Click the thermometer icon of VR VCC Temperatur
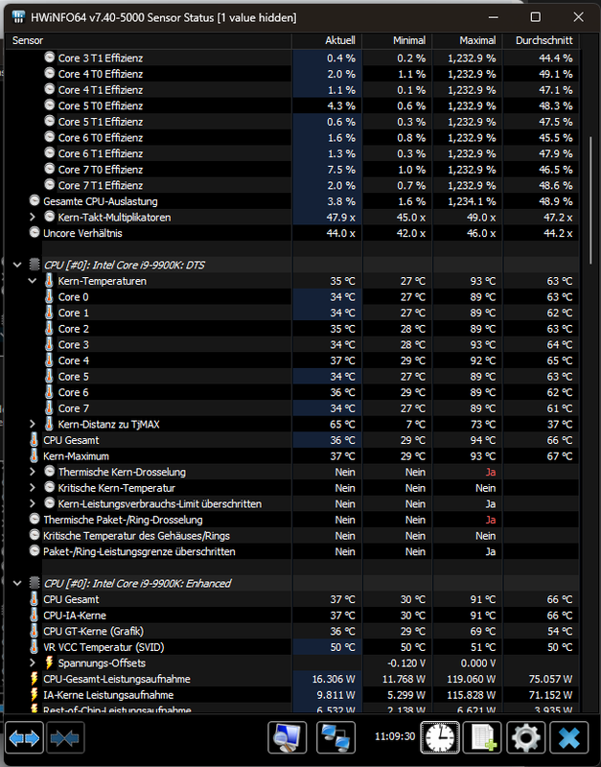Screen dimensions: 601x767 click(34, 646)
